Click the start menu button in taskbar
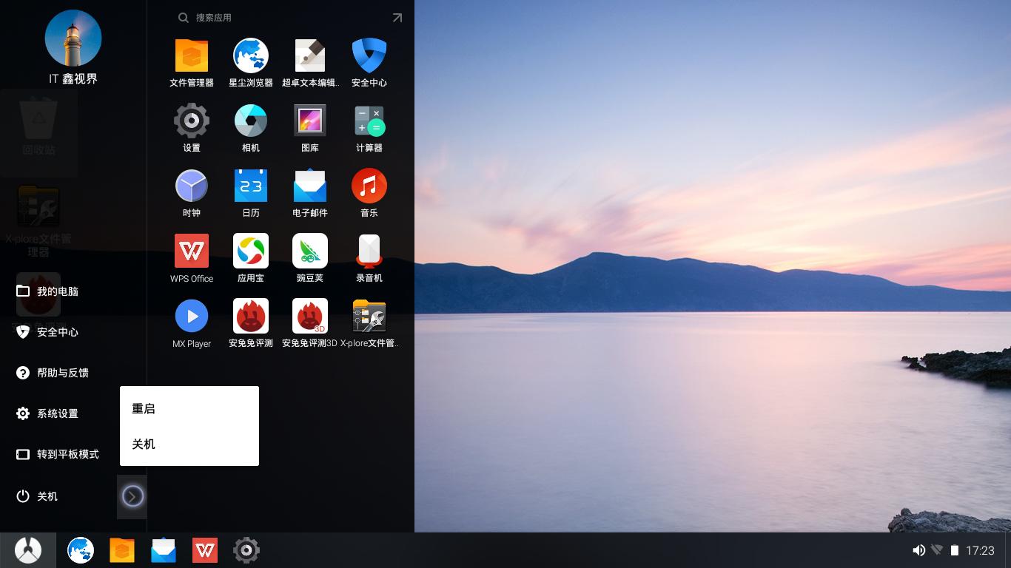1011x568 pixels. tap(28, 550)
